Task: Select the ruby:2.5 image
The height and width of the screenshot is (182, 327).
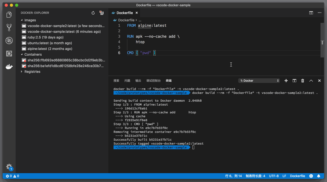Action: click(45, 37)
